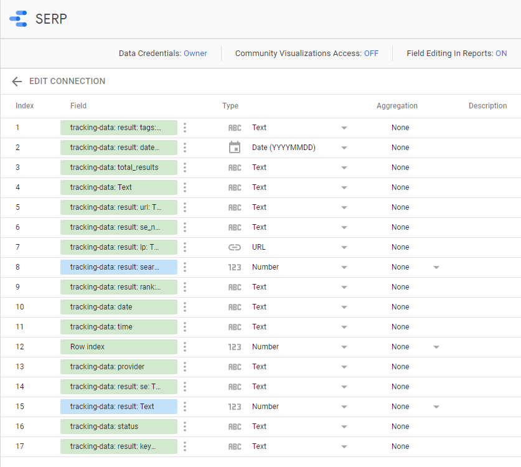Click the URL link type icon in row 7
Image resolution: width=521 pixels, height=467 pixels.
pyautogui.click(x=234, y=247)
